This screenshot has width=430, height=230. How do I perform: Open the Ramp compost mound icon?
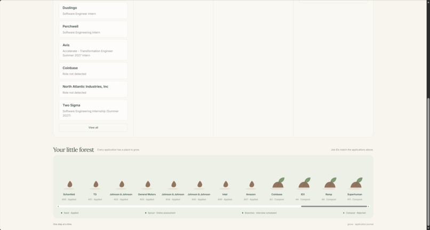pyautogui.click(x=330, y=183)
